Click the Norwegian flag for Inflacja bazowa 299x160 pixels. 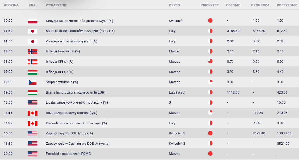click(32, 52)
